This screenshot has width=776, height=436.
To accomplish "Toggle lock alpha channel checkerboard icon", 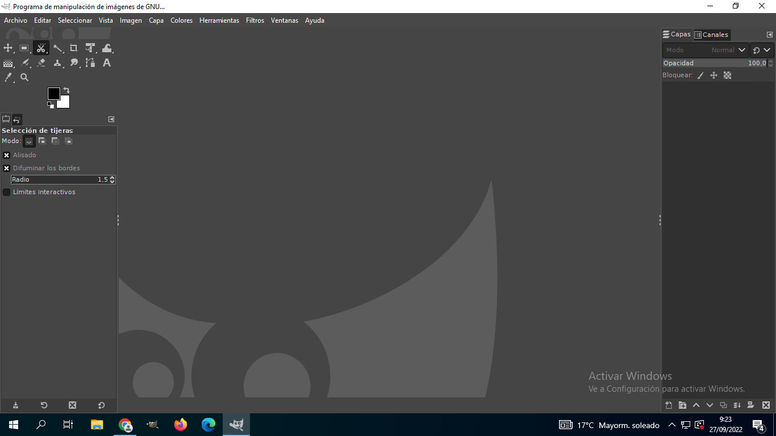I will 728,75.
